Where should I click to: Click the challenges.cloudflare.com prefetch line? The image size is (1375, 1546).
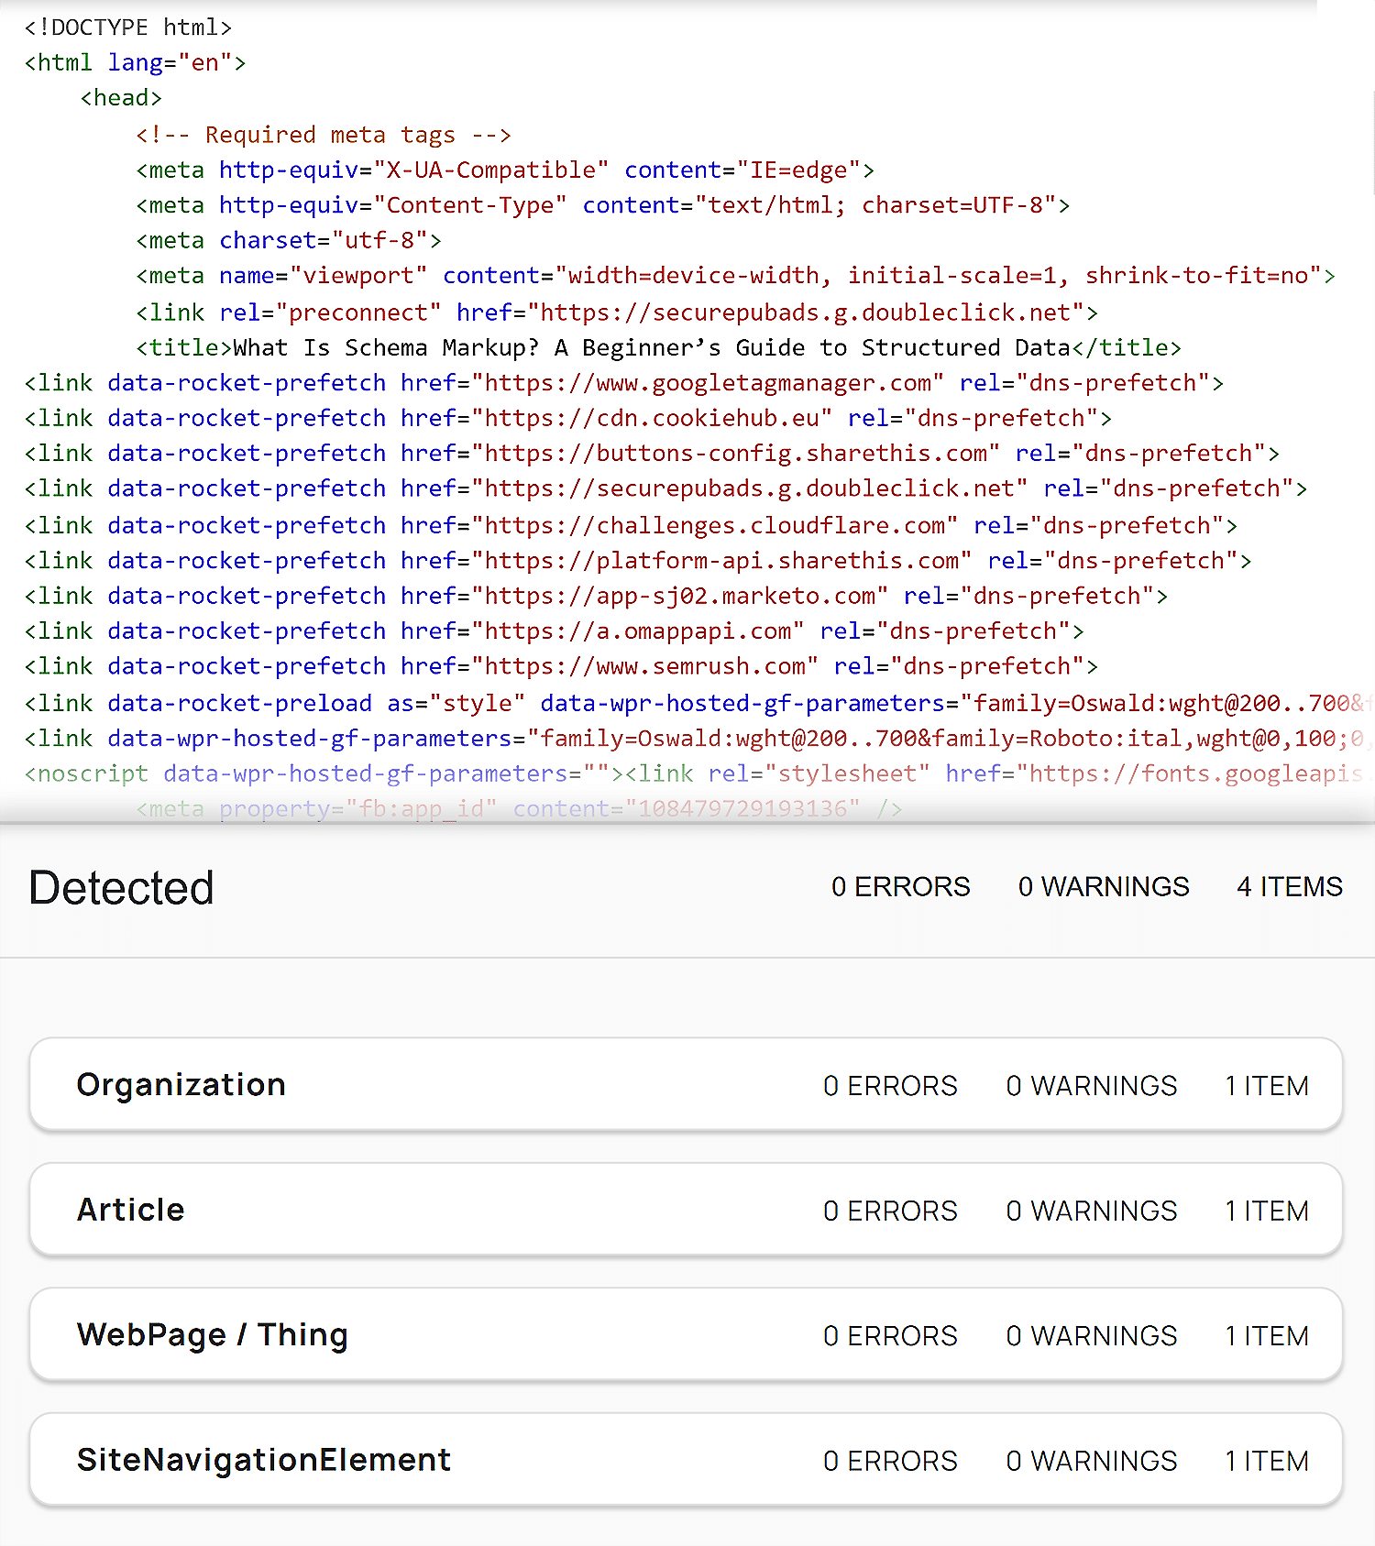[631, 525]
